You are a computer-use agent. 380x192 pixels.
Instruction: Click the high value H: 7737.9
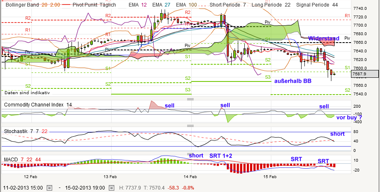pyautogui.click(x=130, y=188)
